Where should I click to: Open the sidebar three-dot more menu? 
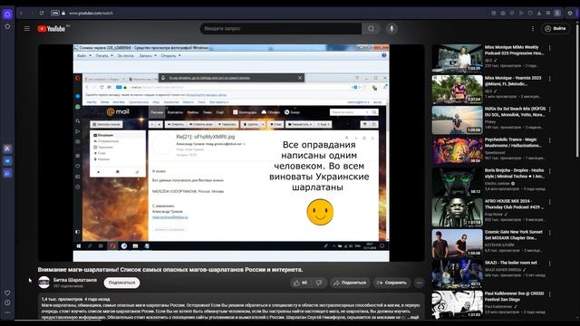pos(7,312)
